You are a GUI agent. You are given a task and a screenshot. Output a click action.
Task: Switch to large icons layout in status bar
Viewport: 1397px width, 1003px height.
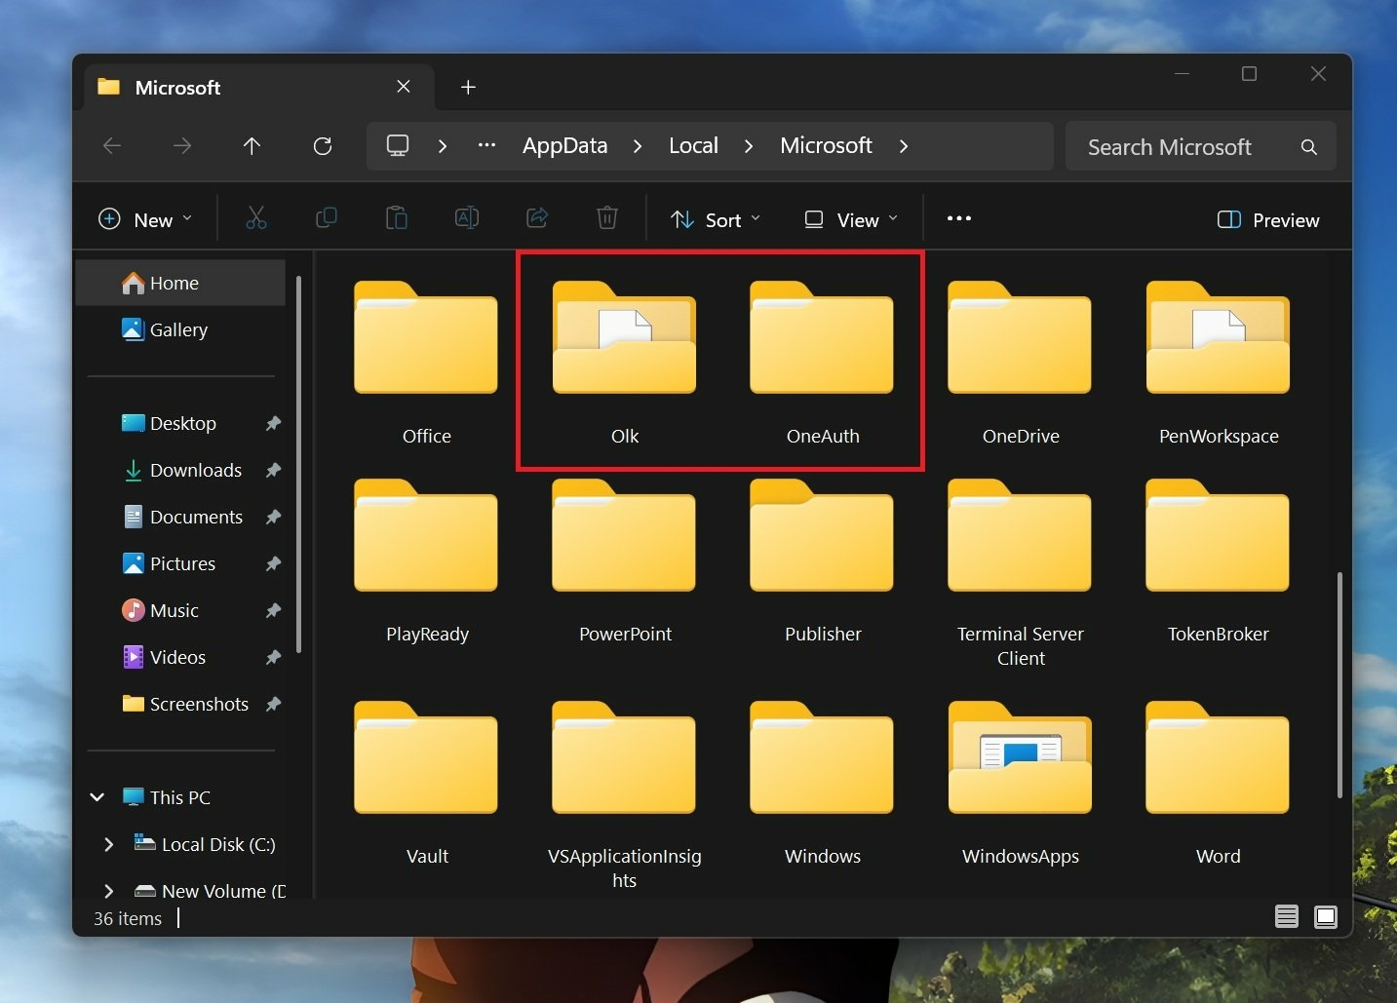point(1327,916)
